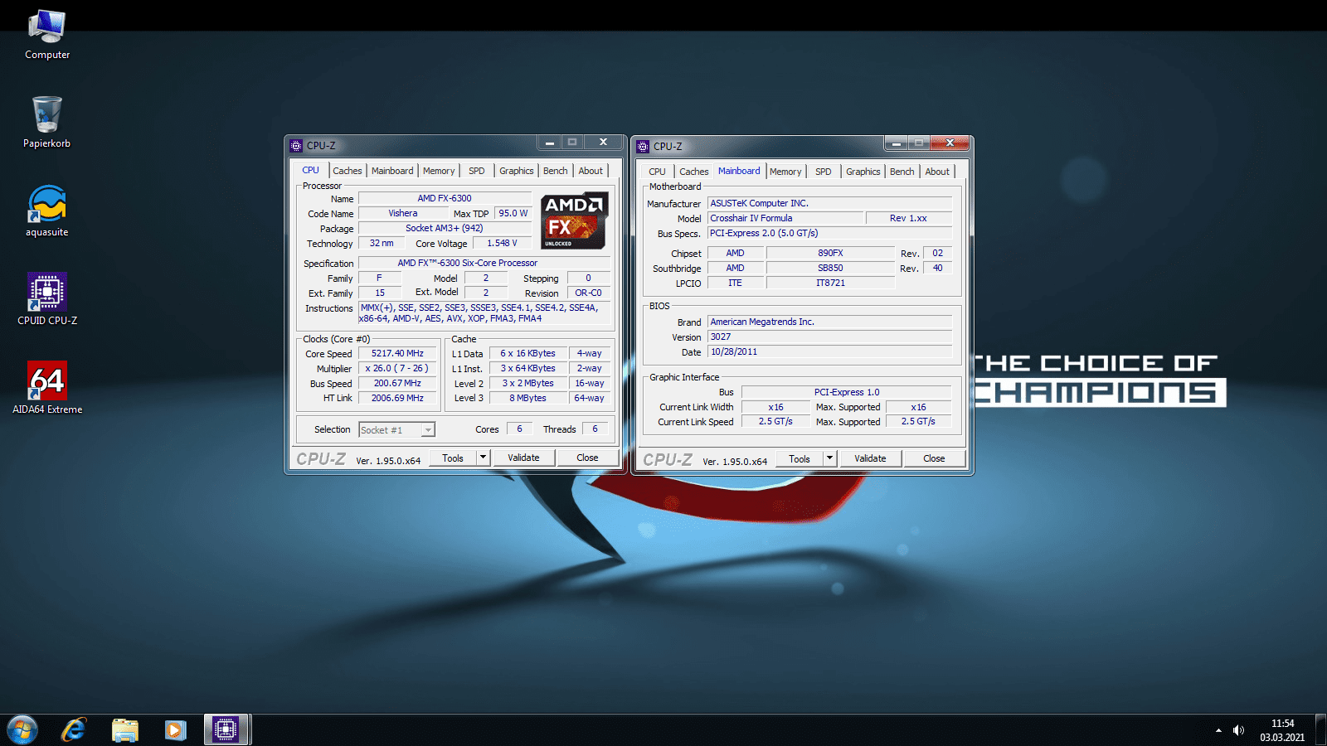The image size is (1327, 746).
Task: Open SPD tab in left CPU-Z window
Action: pos(477,171)
